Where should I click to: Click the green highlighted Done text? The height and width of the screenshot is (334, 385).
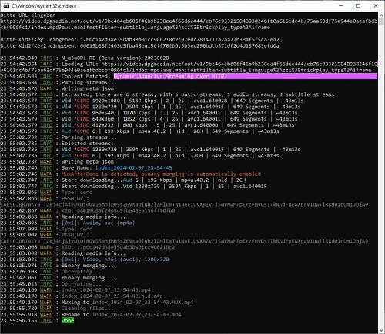(68, 320)
